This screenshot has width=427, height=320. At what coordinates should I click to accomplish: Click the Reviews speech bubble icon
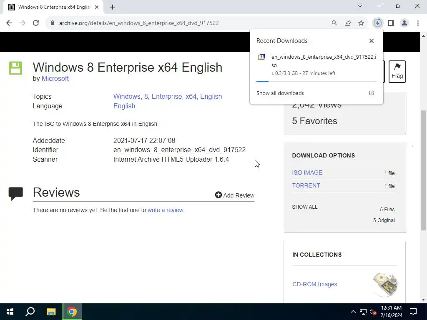click(16, 193)
